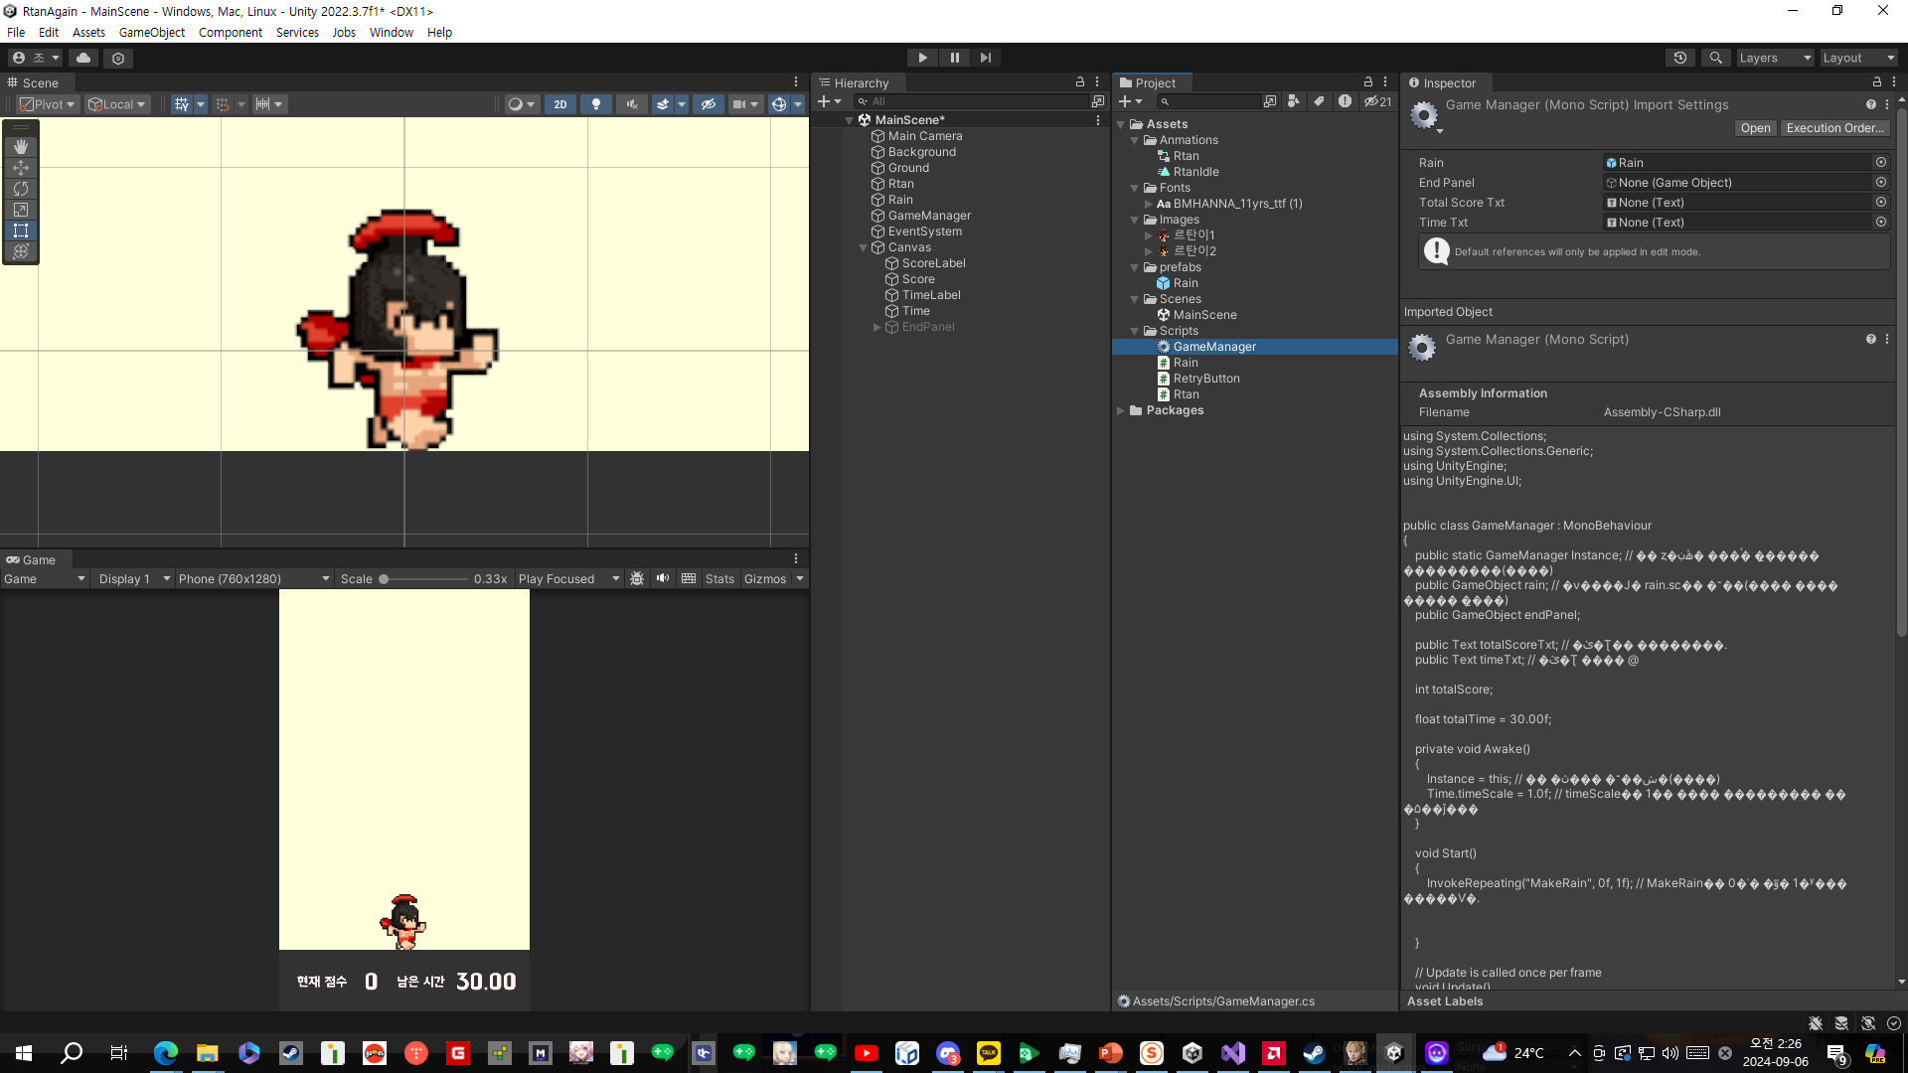Toggle 2D mode in Scene view
Image resolution: width=1908 pixels, height=1073 pixels.
pyautogui.click(x=560, y=104)
